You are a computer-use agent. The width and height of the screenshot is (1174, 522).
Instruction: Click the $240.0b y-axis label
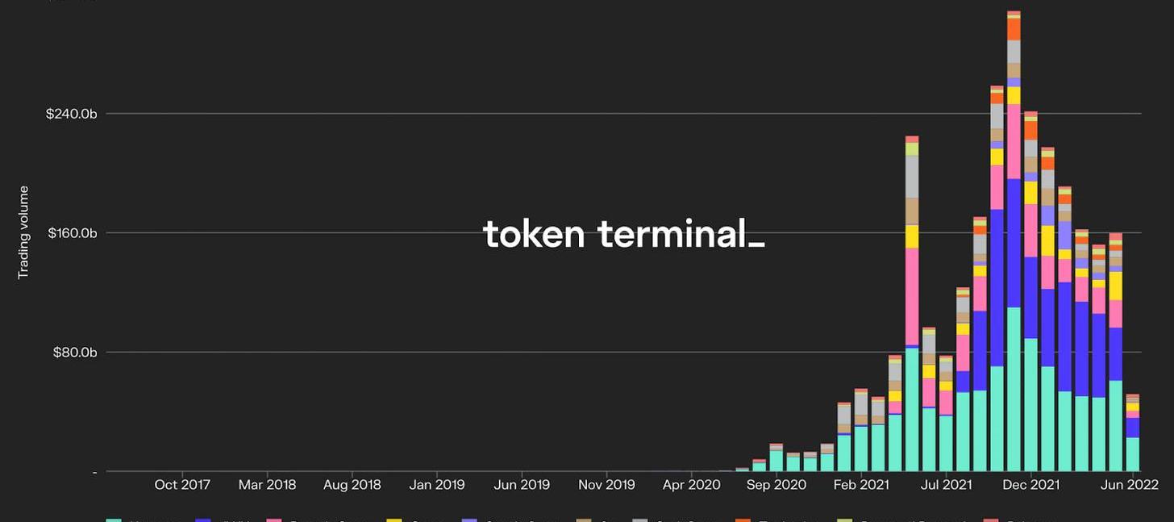click(72, 114)
